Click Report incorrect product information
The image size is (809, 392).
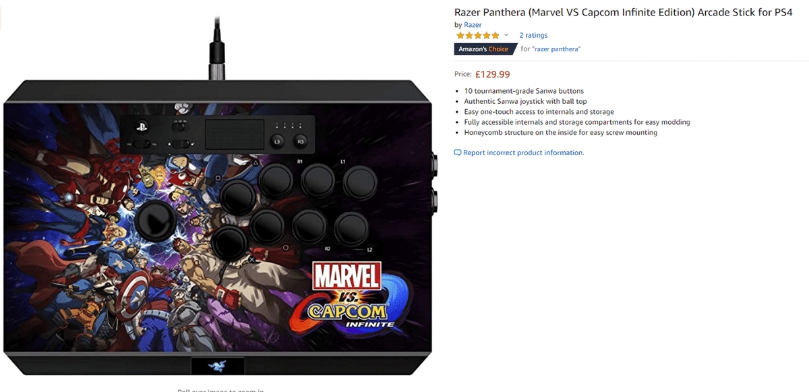click(524, 152)
